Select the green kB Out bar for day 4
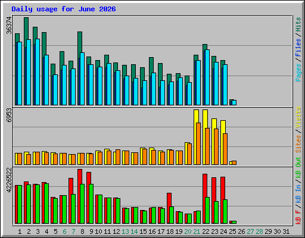305x238 pixels. pyautogui.click(x=46, y=203)
